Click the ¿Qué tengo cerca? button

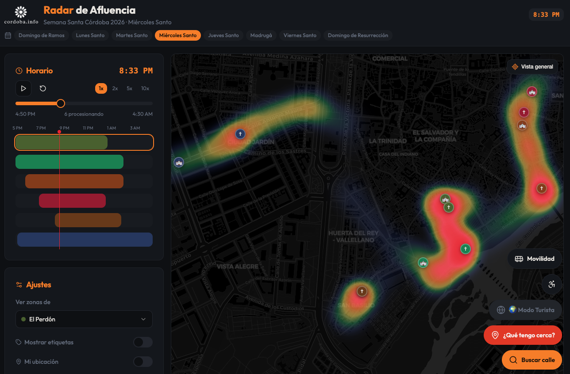tap(523, 335)
